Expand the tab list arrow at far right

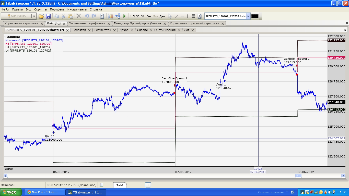coord(347,23)
